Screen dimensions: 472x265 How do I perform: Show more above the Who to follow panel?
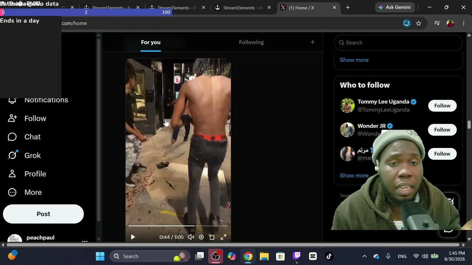354,60
